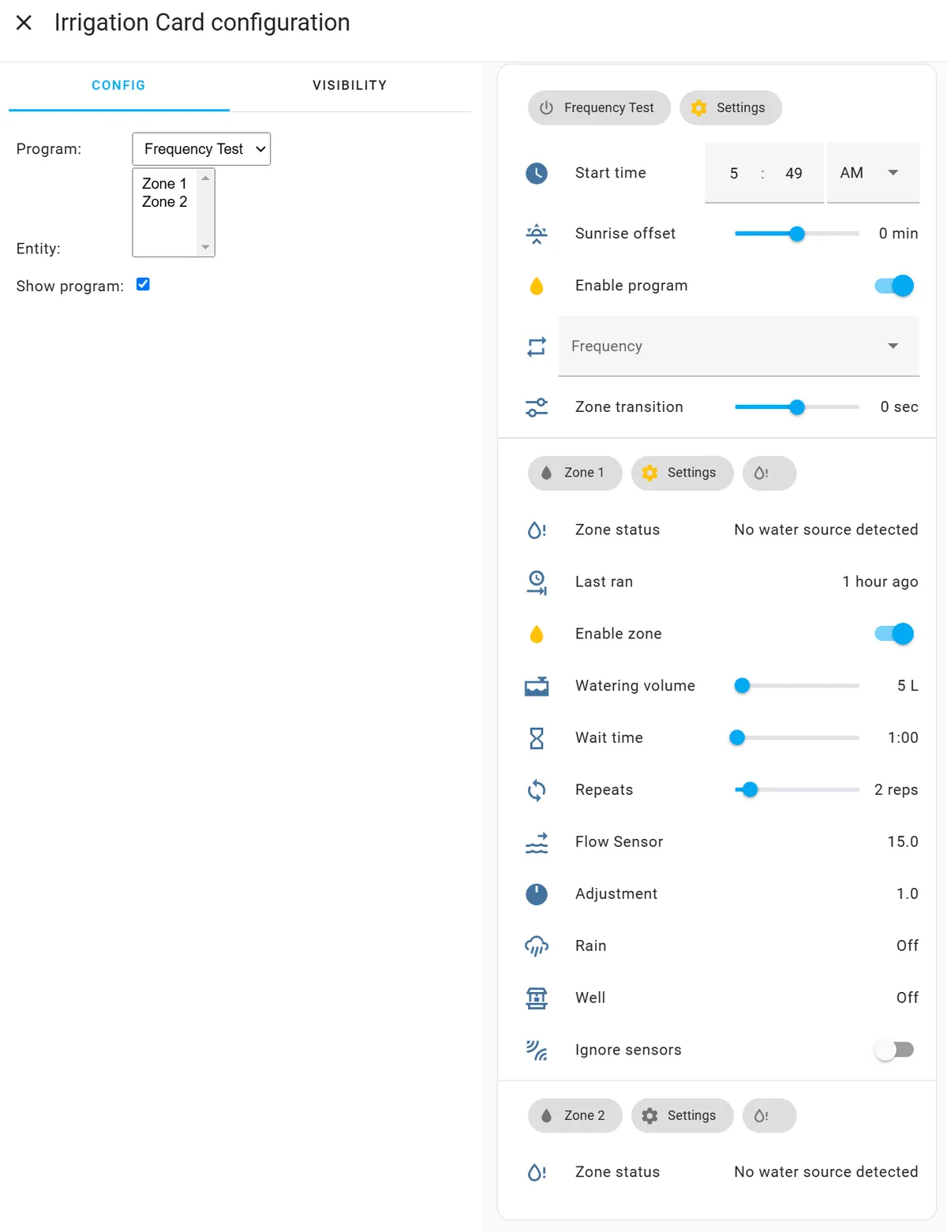
Task: Click the Well icon
Action: 537,998
